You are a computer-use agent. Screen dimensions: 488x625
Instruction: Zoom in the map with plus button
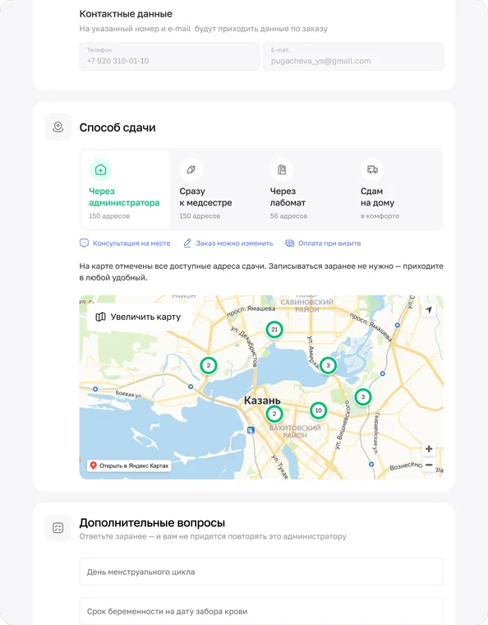coord(429,449)
